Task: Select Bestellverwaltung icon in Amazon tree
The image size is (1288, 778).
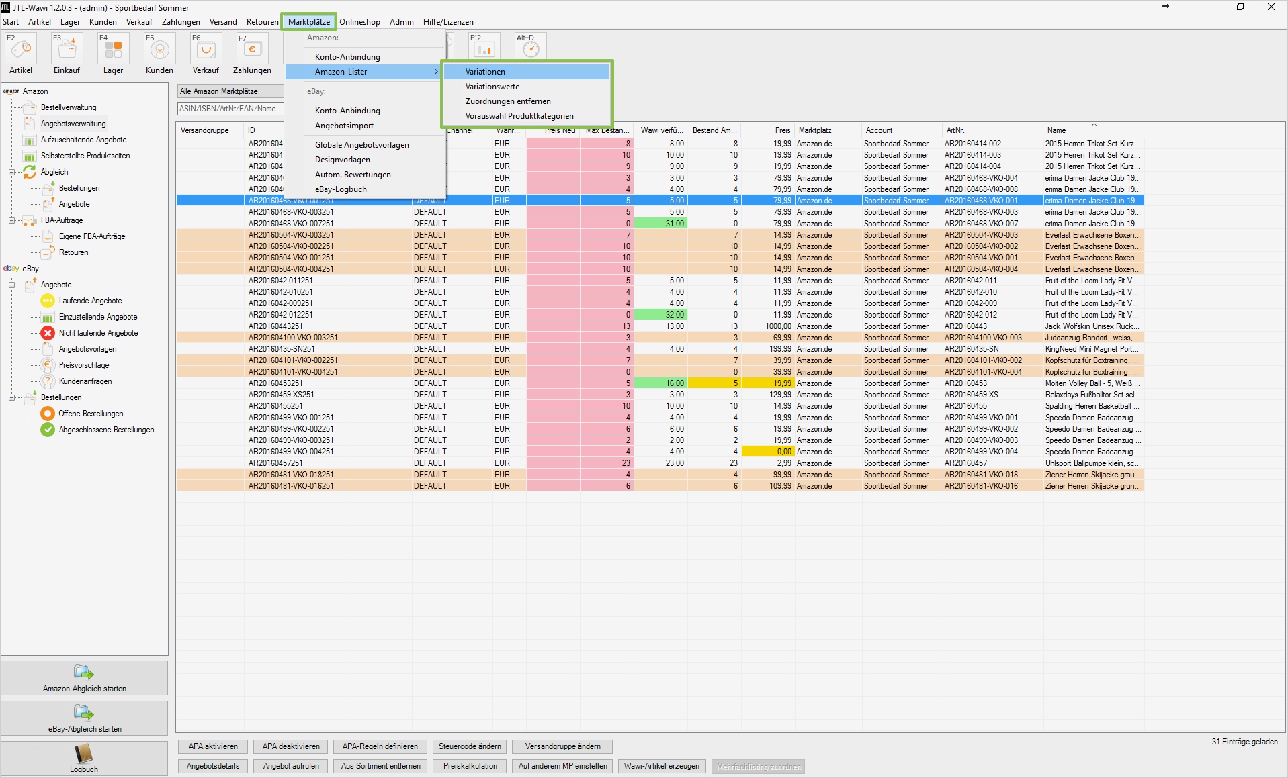Action: click(x=30, y=107)
